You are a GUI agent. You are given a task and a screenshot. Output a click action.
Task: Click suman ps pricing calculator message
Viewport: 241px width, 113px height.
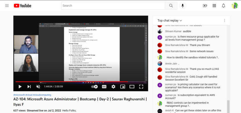pyautogui.click(x=193, y=87)
